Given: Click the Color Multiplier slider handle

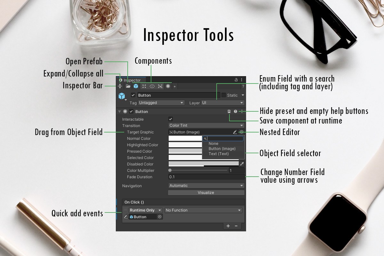Looking at the screenshot, I should [170, 170].
